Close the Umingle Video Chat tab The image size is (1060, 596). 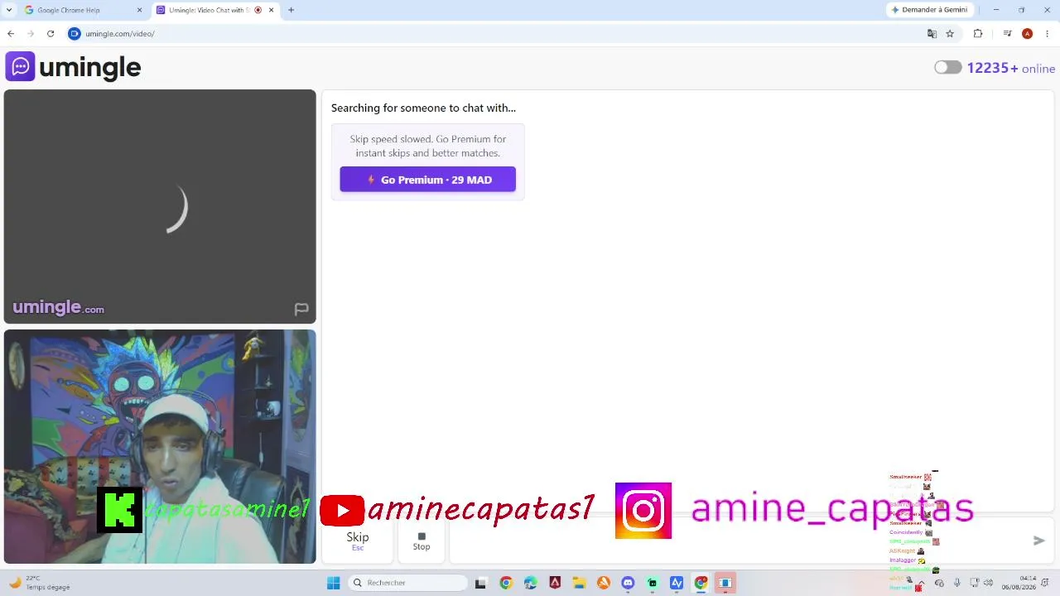click(271, 10)
